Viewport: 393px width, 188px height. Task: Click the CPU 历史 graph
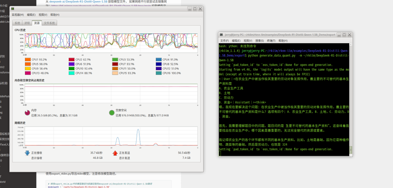[x=111, y=44]
